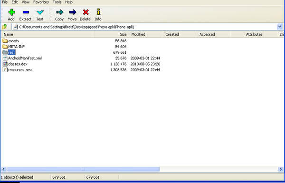The height and width of the screenshot is (183, 285).
Task: Click the green Add toolbar icon
Action: point(11,12)
